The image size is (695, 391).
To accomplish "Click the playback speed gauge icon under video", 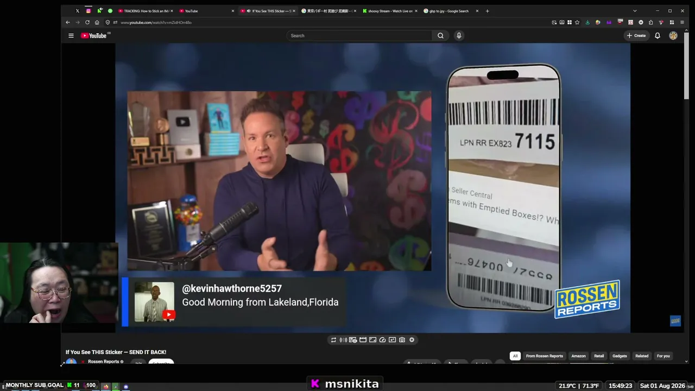I will (382, 340).
